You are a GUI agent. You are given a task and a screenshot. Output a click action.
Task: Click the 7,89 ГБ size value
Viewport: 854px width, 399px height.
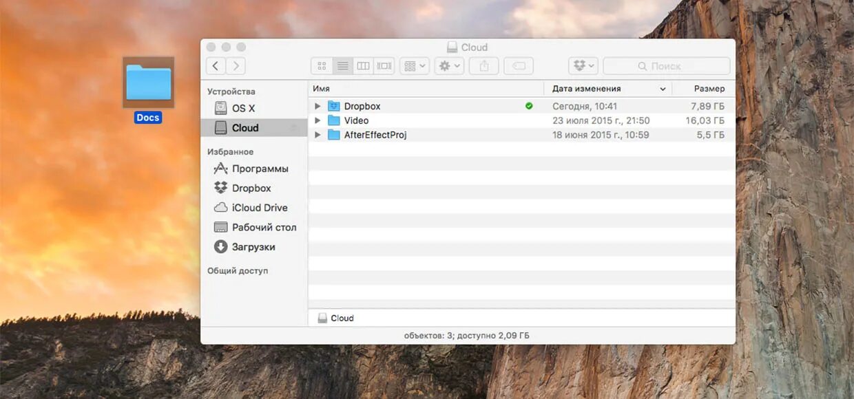[x=708, y=106]
